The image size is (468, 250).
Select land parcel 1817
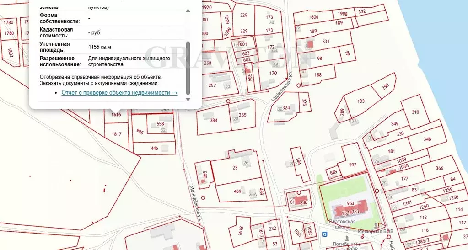pyautogui.click(x=116, y=134)
